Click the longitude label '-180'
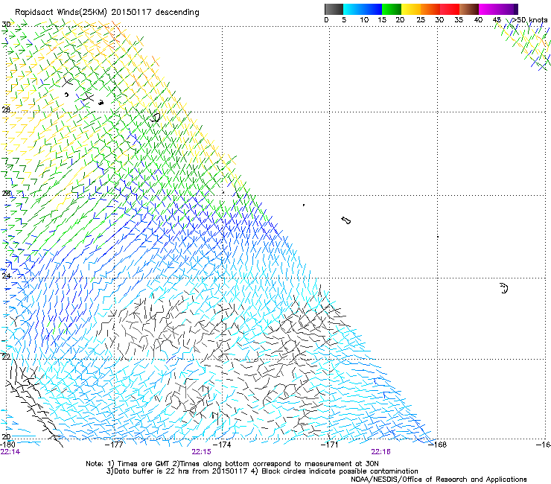Image resolution: width=551 pixels, height=484 pixels. 7,445
